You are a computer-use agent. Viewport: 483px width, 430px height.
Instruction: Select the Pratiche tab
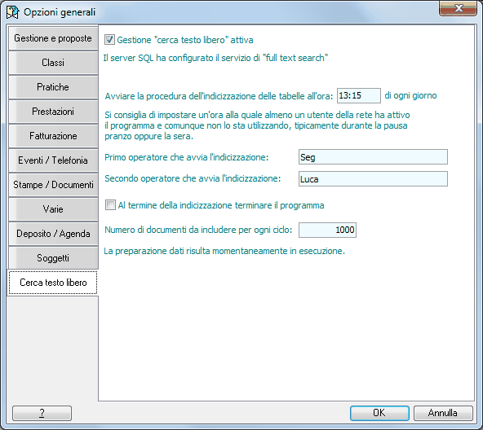click(53, 87)
